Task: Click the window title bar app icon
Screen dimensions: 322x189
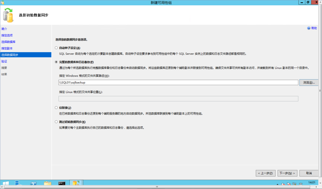Action: (2, 2)
